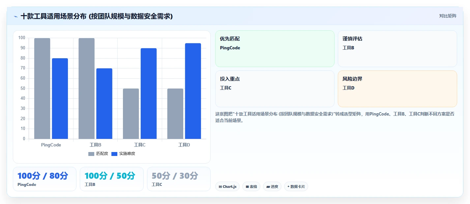470x204 pixels.
Task: Click the blue 实施难度 legend swatch
Action: click(114, 154)
